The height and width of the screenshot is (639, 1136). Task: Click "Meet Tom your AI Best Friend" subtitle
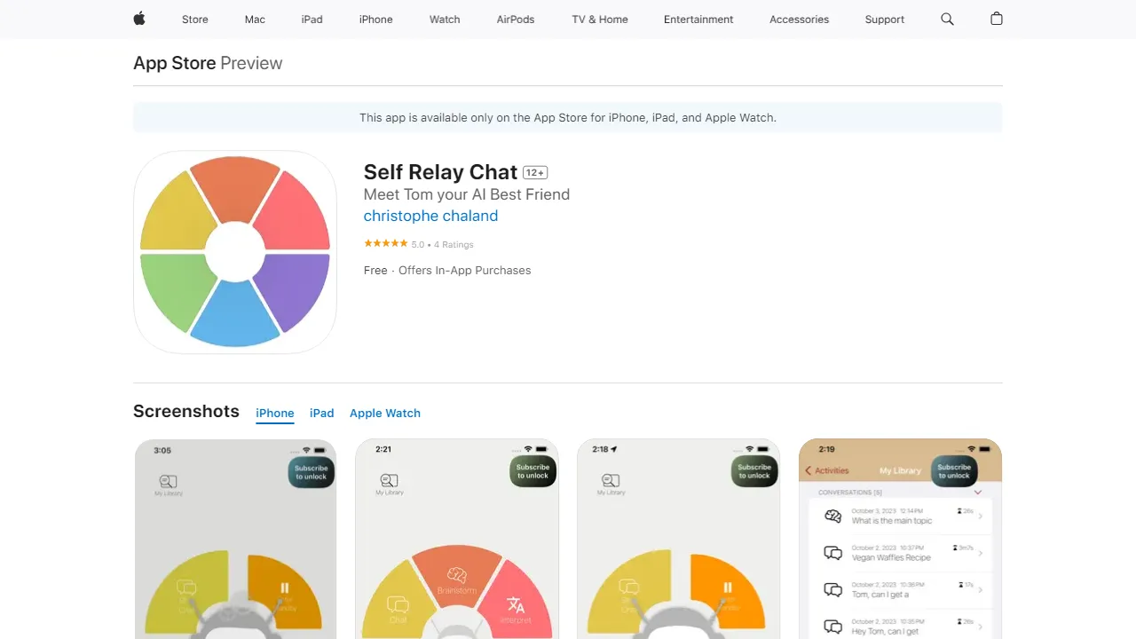[x=467, y=194]
